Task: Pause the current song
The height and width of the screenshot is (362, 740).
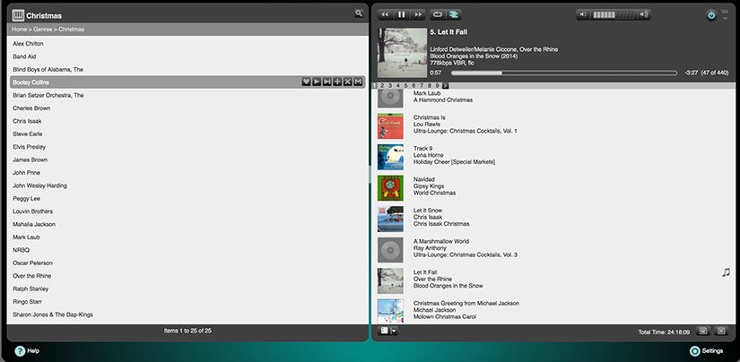Action: click(401, 14)
